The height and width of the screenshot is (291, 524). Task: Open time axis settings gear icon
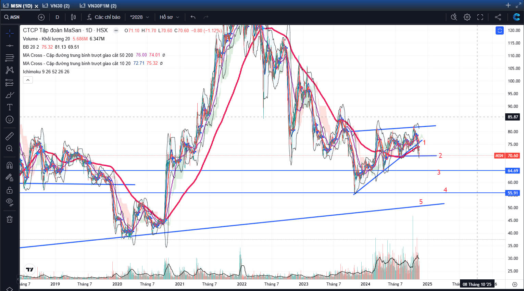pyautogui.click(x=515, y=284)
